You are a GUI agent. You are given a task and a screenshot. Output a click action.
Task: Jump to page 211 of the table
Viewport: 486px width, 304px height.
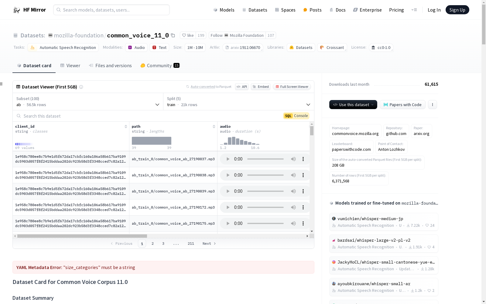pyautogui.click(x=191, y=244)
